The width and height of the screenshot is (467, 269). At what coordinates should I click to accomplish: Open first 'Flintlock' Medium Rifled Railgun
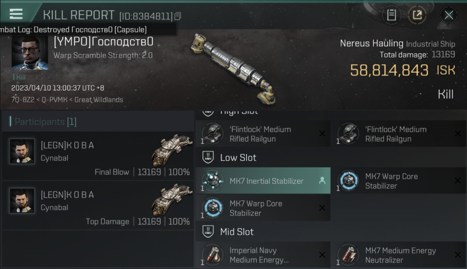[x=263, y=134]
